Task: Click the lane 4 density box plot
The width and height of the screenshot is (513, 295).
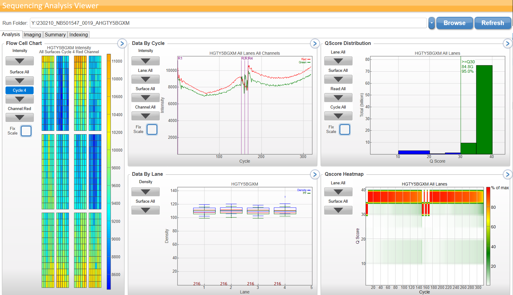Action: click(x=285, y=210)
